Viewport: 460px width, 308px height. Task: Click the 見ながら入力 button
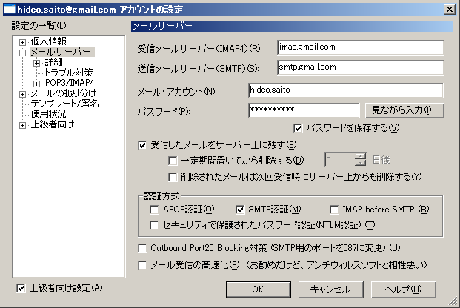click(403, 110)
